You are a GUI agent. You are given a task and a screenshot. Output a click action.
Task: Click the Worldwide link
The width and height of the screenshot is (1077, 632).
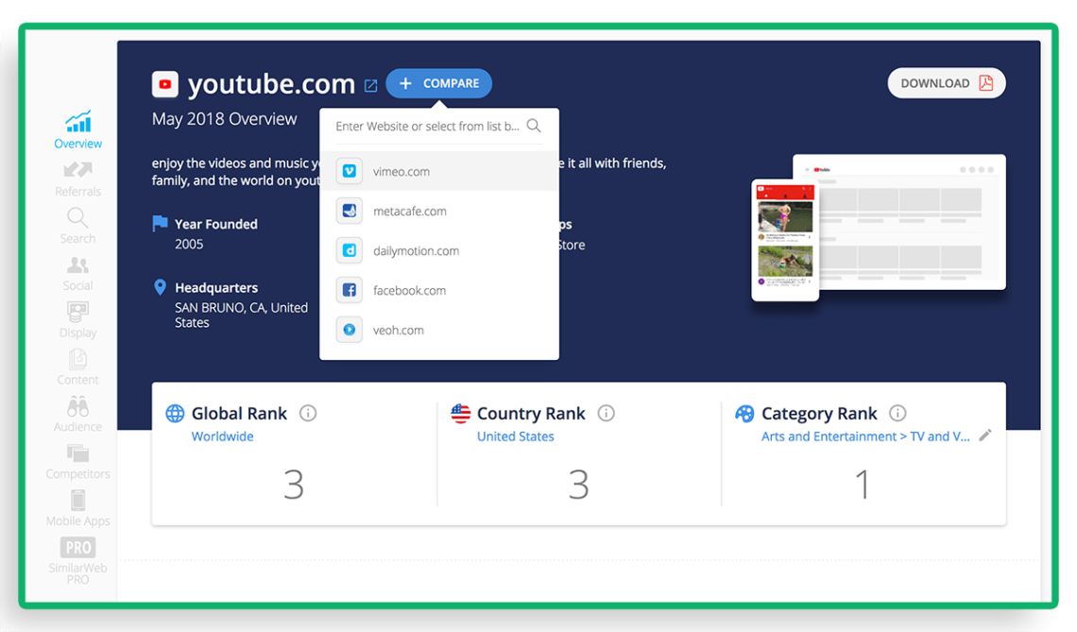(x=223, y=436)
